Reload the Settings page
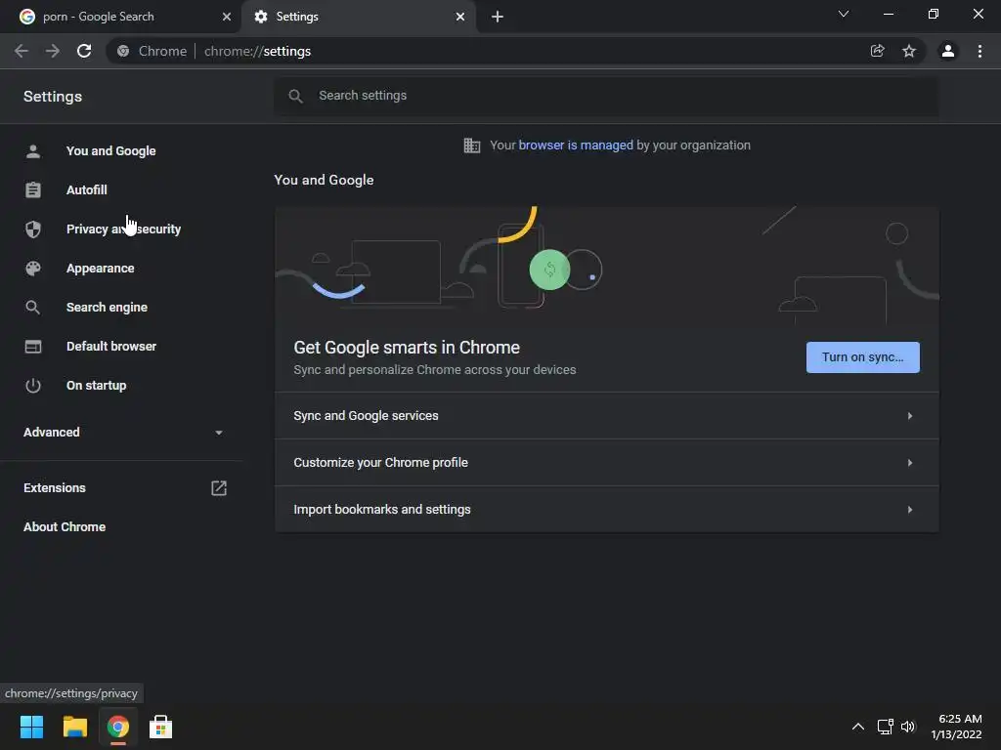This screenshot has width=1001, height=750. [x=84, y=51]
